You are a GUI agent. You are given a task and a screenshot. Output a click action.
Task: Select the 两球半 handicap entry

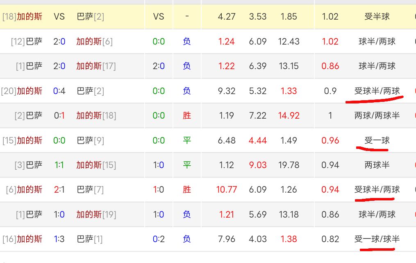tap(377, 165)
